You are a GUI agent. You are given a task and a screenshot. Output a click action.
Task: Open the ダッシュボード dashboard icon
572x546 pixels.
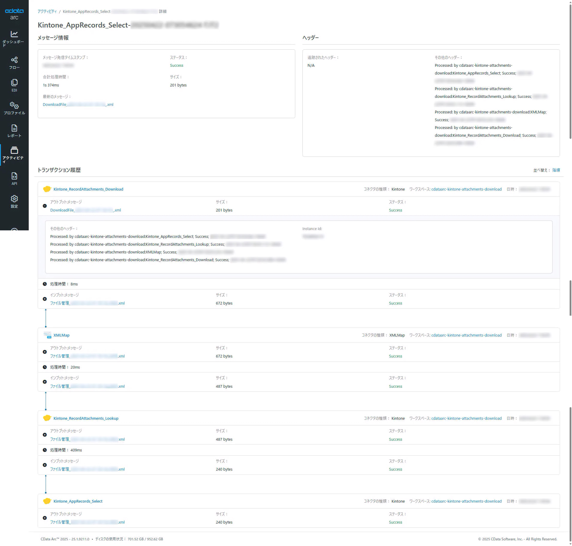(x=14, y=34)
